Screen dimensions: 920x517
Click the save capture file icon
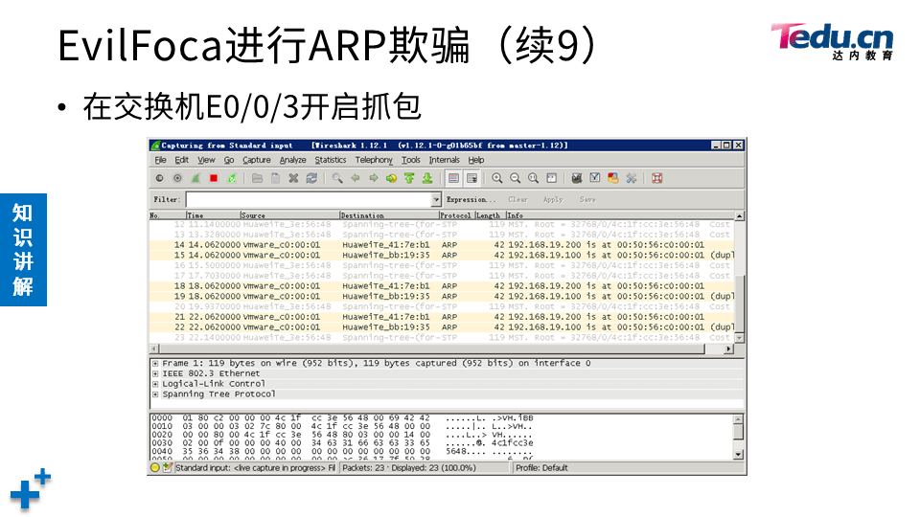pyautogui.click(x=275, y=178)
